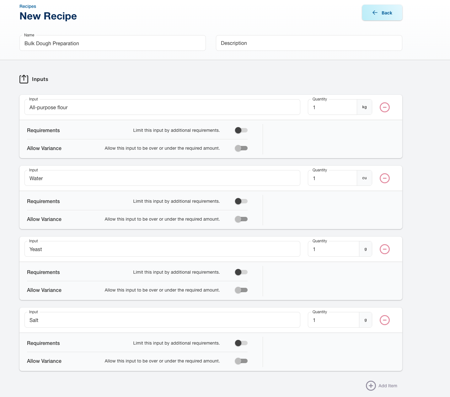Edit the Salt quantity field

(333, 320)
